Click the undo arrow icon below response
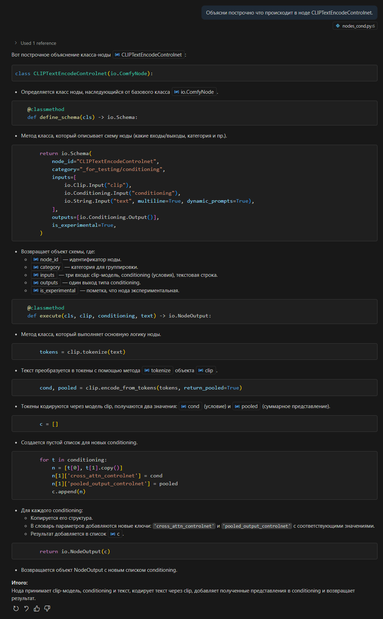The width and height of the screenshot is (383, 619). (x=26, y=608)
